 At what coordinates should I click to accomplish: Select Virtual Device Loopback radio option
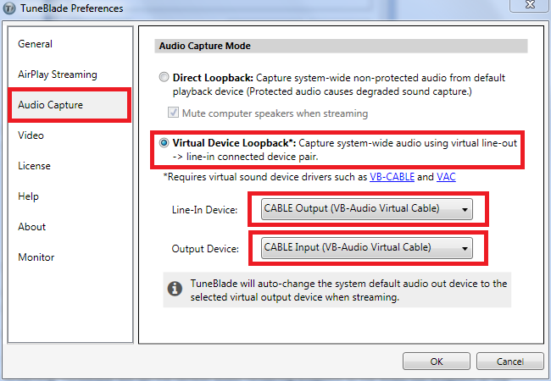pyautogui.click(x=164, y=143)
